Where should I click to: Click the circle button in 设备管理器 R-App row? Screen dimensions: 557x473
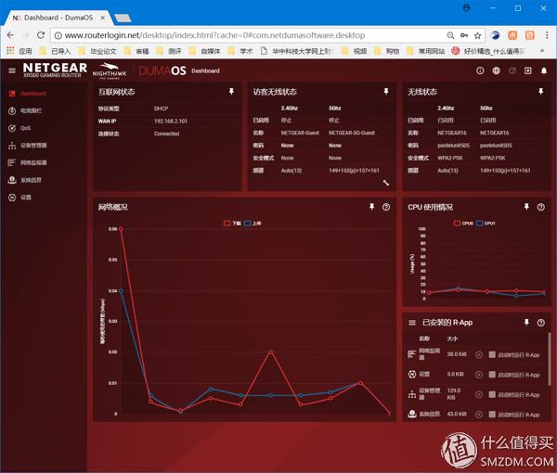[x=478, y=394]
